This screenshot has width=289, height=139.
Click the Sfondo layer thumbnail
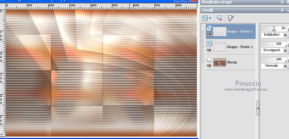coord(220,62)
